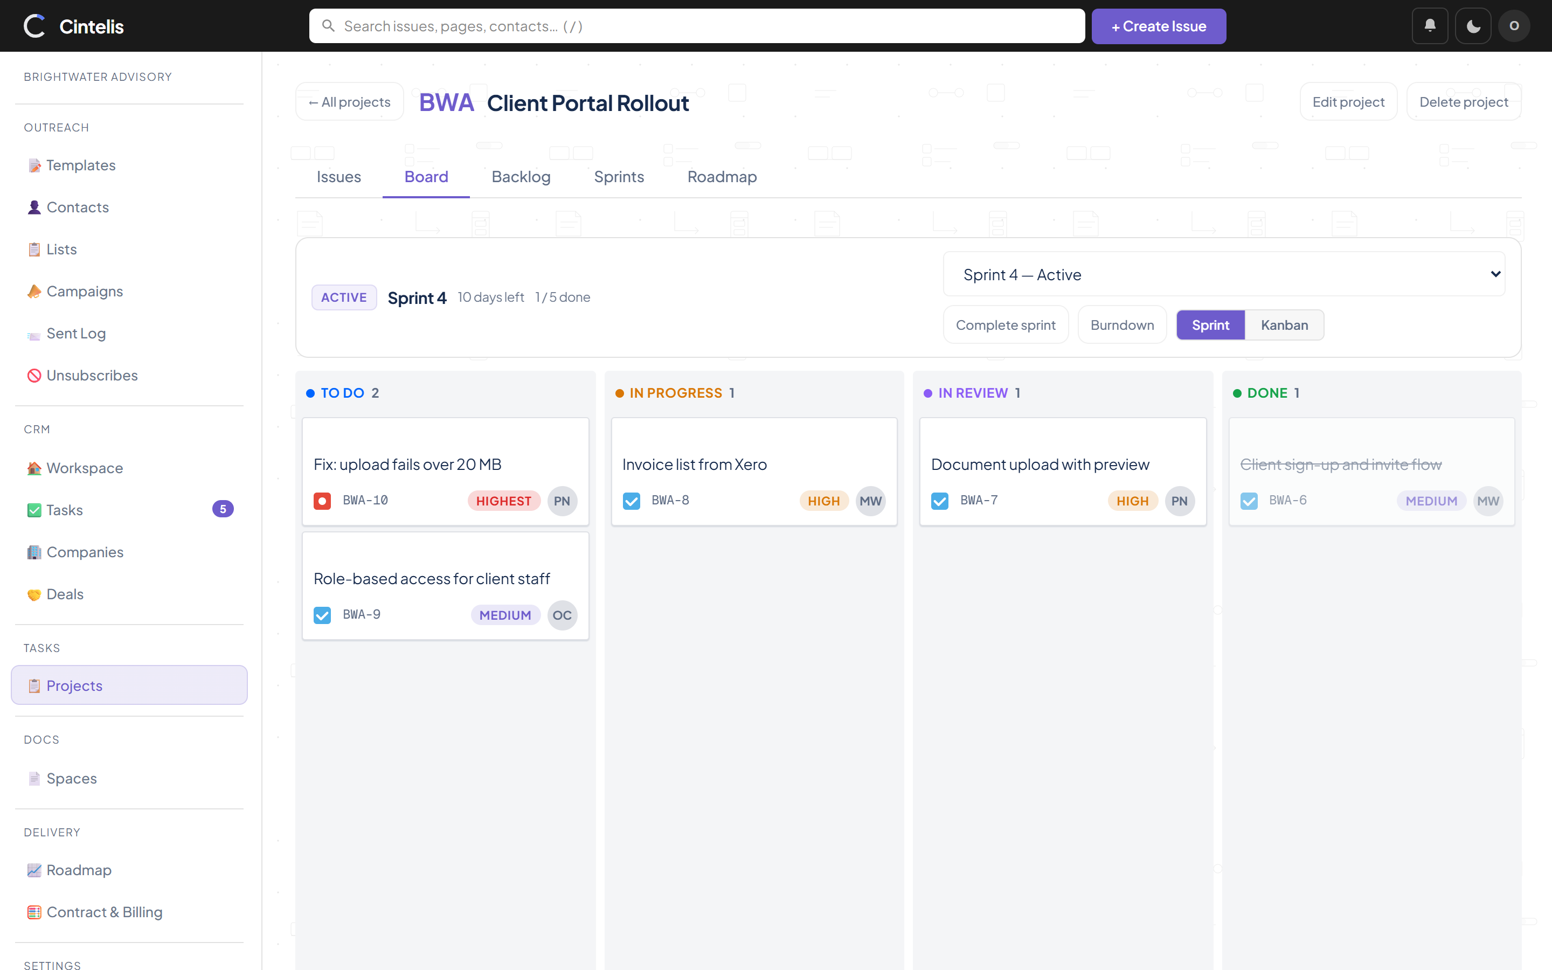This screenshot has height=970, width=1552.
Task: Open the 'Invoice list from Xero' card
Action: point(754,472)
